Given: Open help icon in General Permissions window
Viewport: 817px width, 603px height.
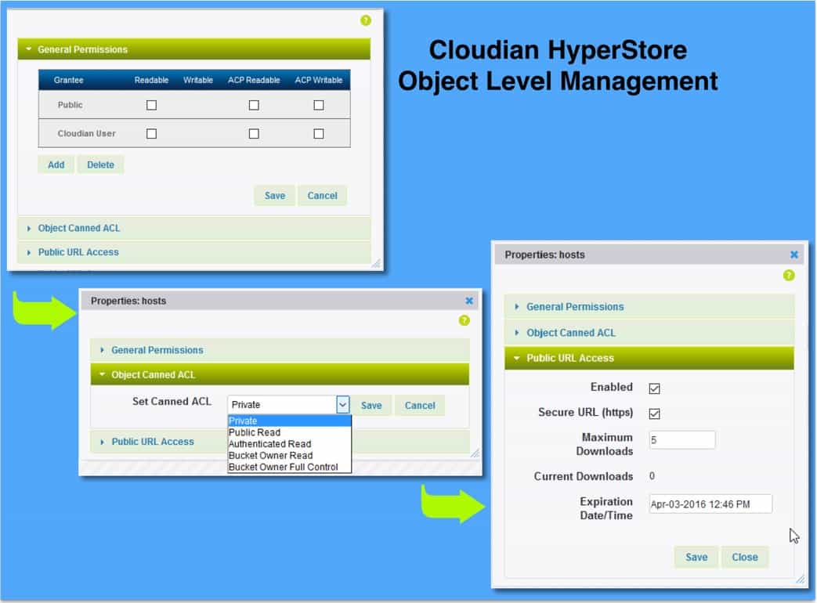Looking at the screenshot, I should tap(366, 20).
